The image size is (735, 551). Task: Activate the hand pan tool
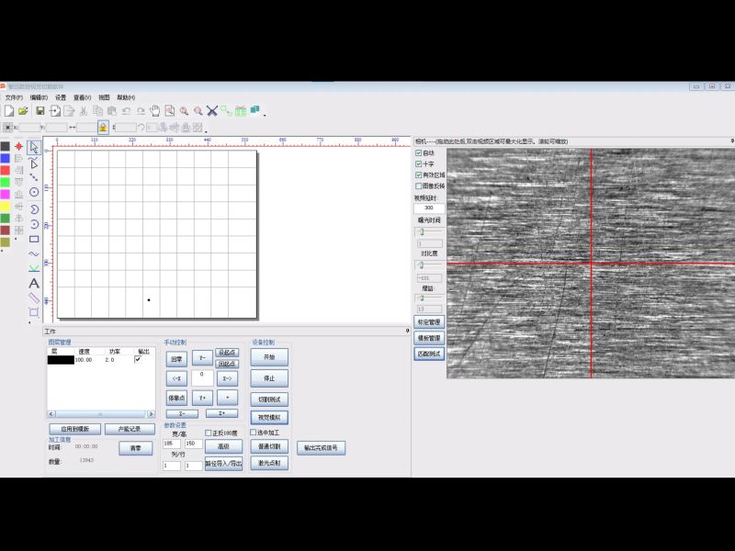(154, 111)
